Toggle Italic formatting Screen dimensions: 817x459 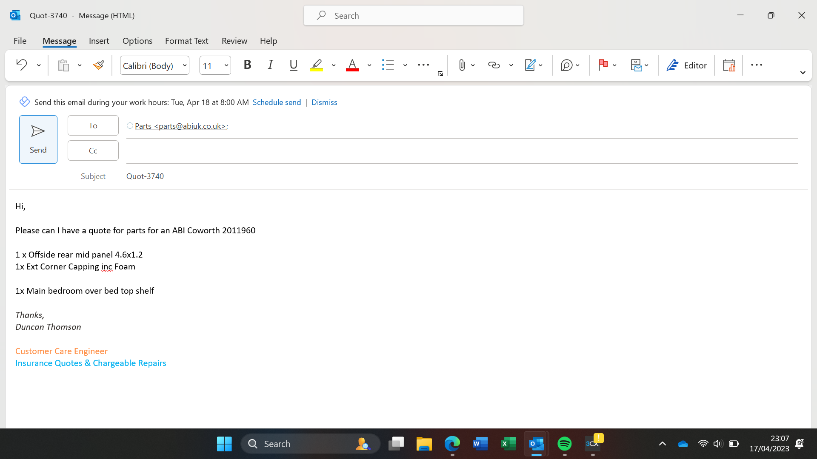(x=270, y=65)
